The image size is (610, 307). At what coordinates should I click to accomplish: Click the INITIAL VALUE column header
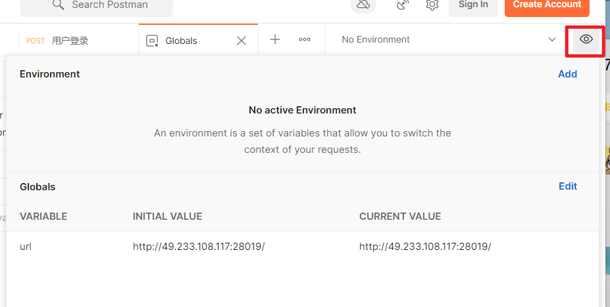pos(167,216)
